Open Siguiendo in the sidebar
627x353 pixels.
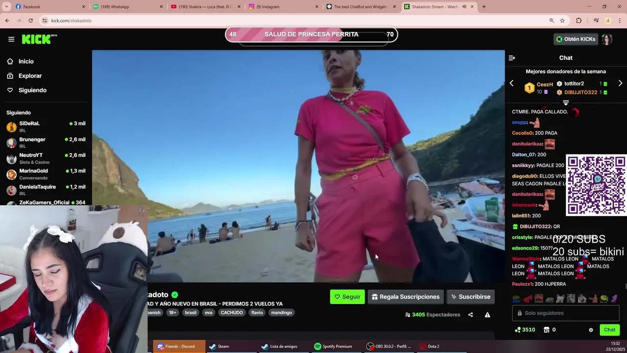pyautogui.click(x=32, y=90)
